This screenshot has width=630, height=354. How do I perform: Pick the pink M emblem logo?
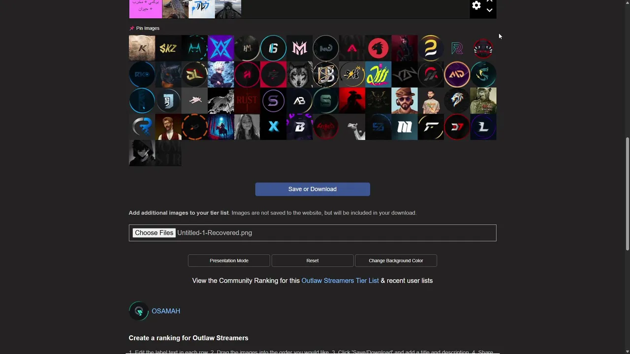[x=299, y=48]
